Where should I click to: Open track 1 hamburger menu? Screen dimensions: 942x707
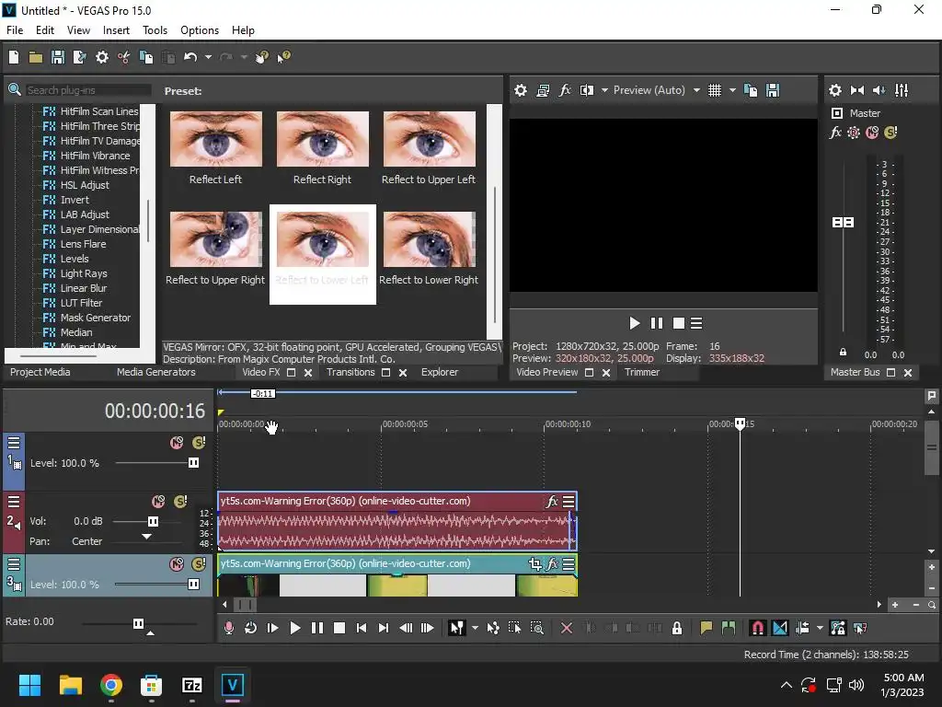point(13,443)
